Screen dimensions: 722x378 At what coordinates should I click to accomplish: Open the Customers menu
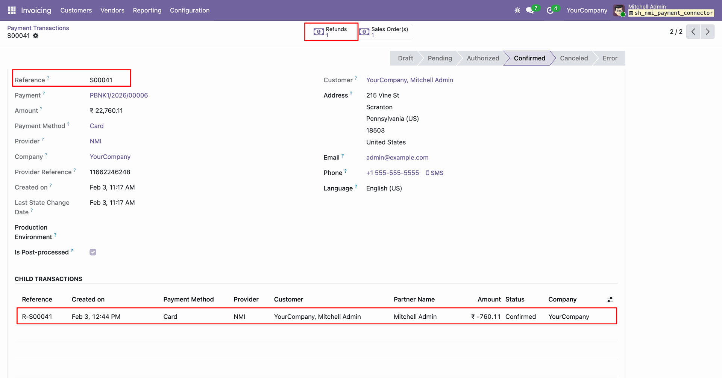pos(76,10)
